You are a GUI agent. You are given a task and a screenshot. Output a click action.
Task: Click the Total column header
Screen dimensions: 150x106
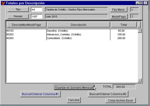click(x=124, y=25)
